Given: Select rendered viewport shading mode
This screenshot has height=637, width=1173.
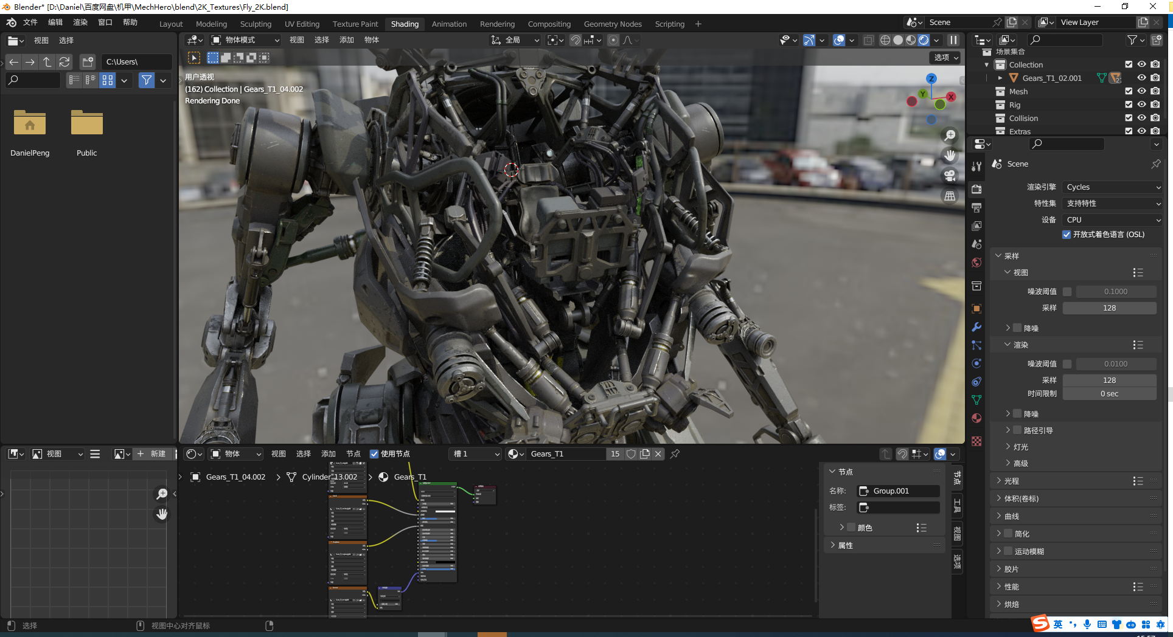Looking at the screenshot, I should point(924,40).
